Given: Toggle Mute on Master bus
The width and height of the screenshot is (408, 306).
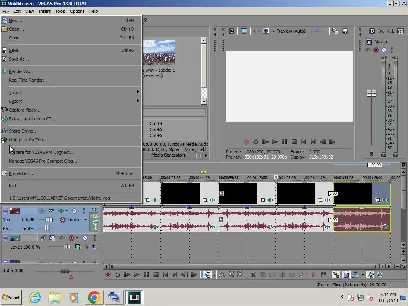Looking at the screenshot, I should [x=384, y=50].
